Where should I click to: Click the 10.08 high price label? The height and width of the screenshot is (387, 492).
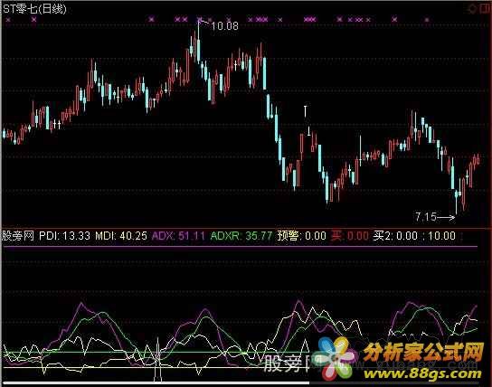(x=224, y=25)
